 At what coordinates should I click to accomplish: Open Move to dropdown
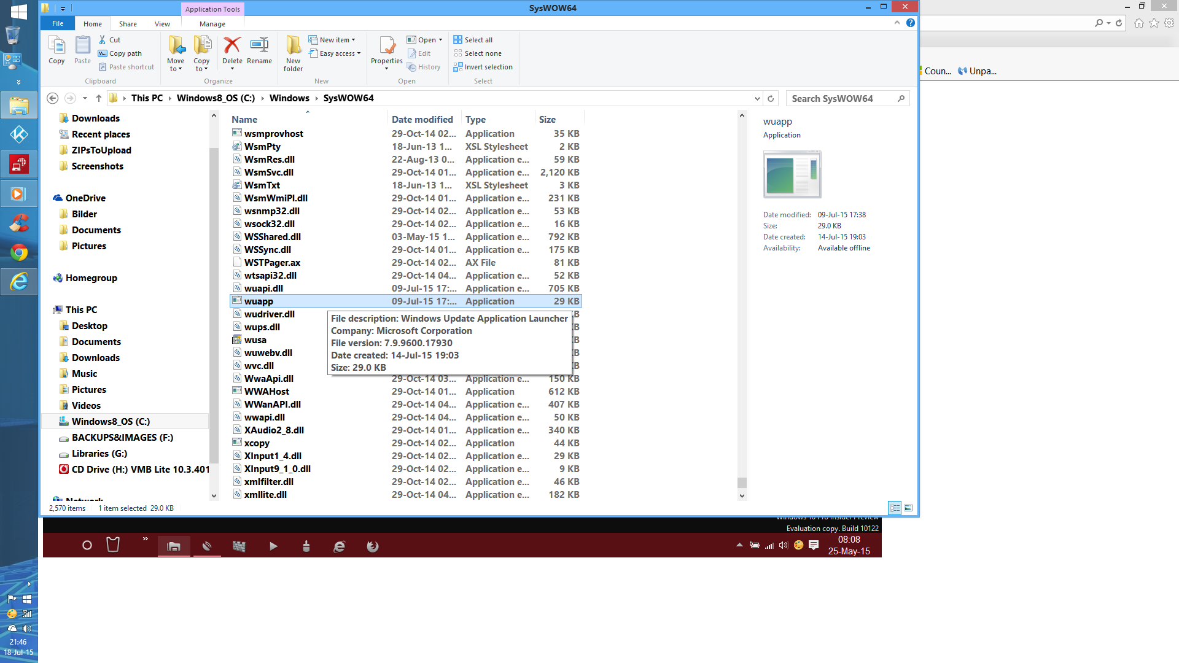(176, 53)
